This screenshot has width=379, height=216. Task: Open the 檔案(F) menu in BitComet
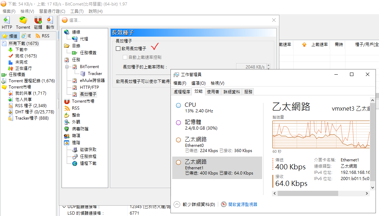pyautogui.click(x=9, y=11)
